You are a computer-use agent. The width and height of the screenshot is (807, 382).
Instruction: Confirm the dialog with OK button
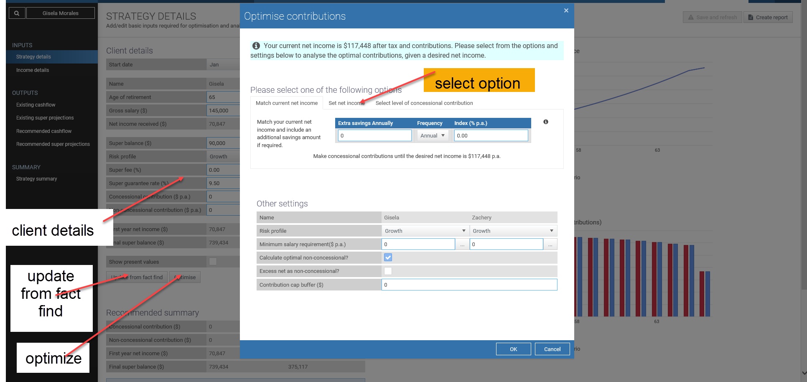(x=513, y=349)
